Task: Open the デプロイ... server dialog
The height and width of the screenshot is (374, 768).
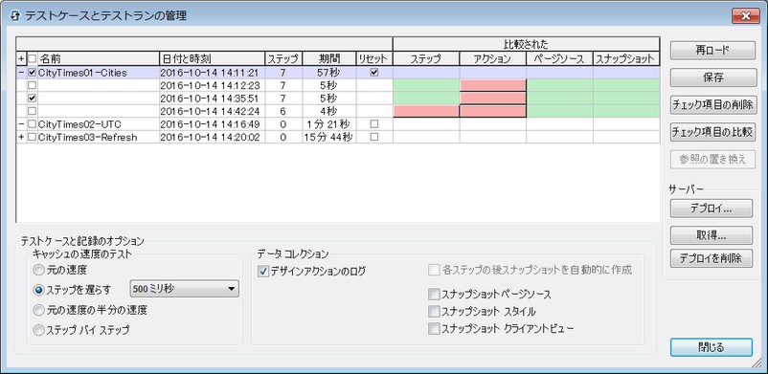Action: pyautogui.click(x=712, y=209)
